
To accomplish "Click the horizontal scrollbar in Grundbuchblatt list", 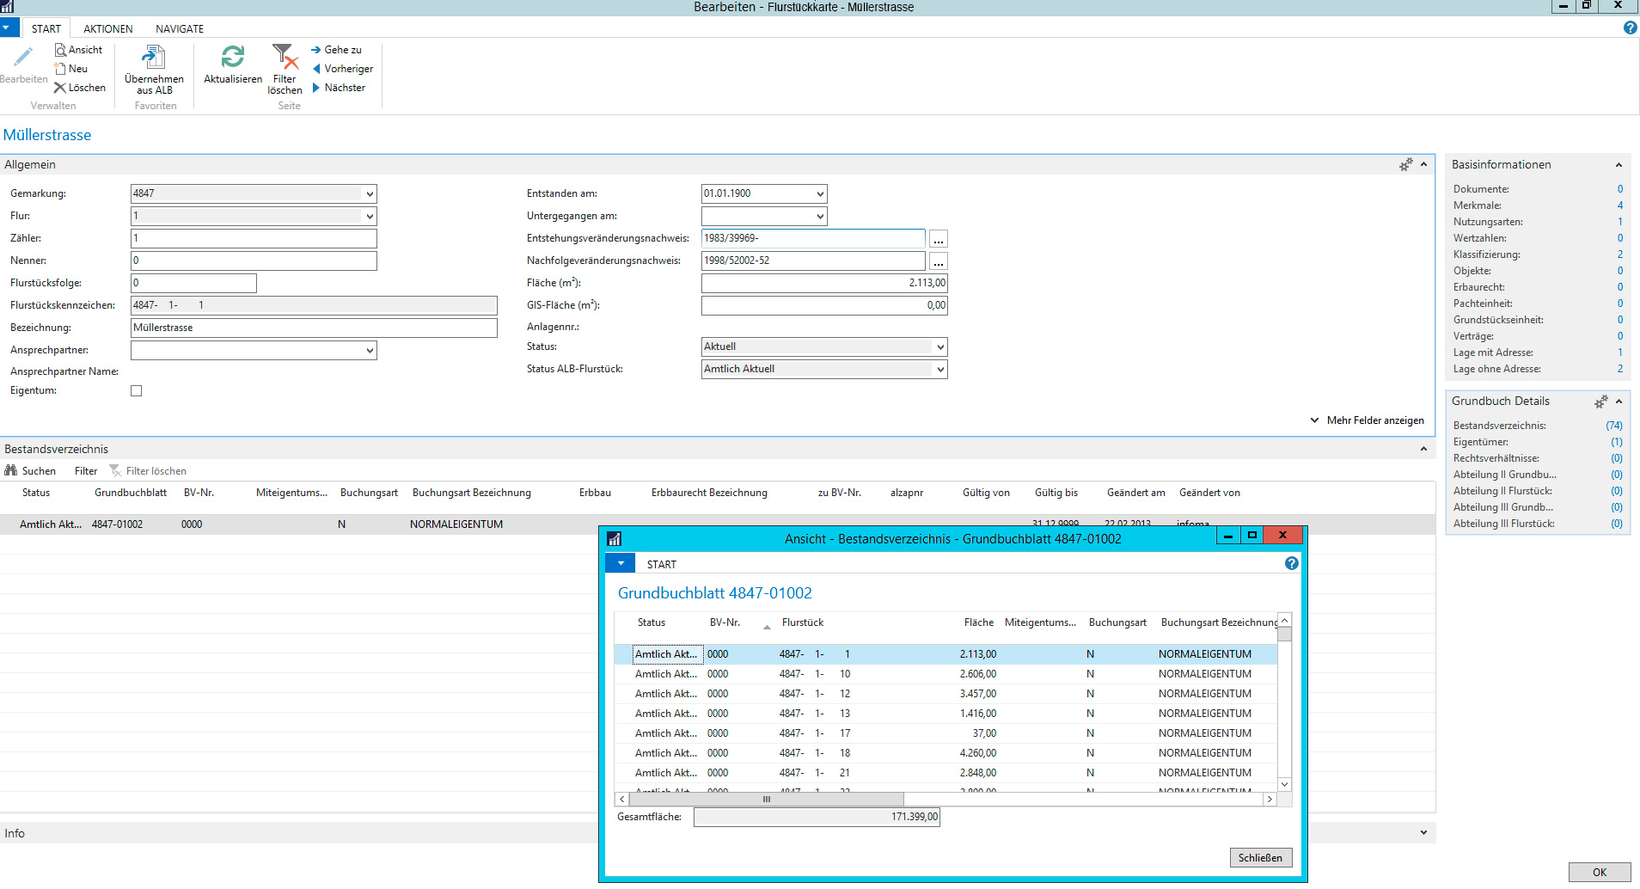I will [x=766, y=800].
